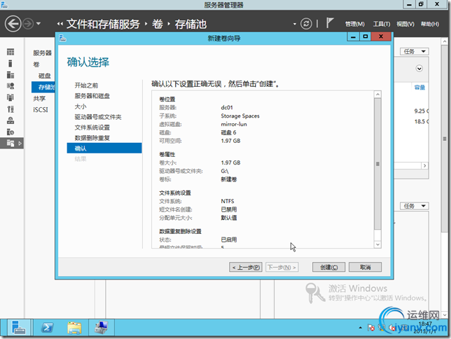Open the fourth taskbar computer icon

(102, 328)
